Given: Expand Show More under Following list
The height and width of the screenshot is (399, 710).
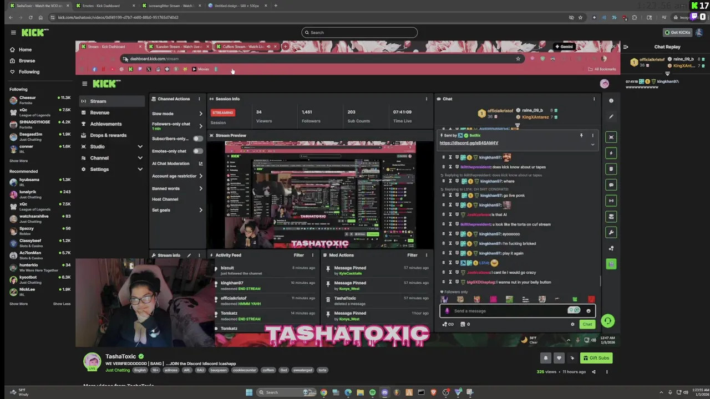Looking at the screenshot, I should click(x=18, y=161).
